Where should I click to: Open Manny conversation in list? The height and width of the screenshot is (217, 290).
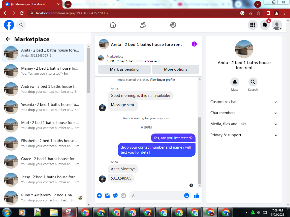[43, 71]
